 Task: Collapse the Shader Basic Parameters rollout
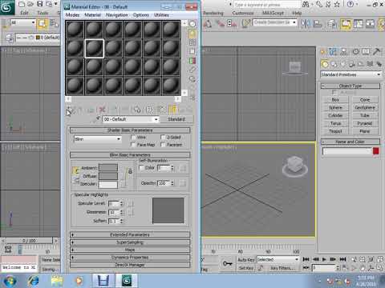coord(130,130)
